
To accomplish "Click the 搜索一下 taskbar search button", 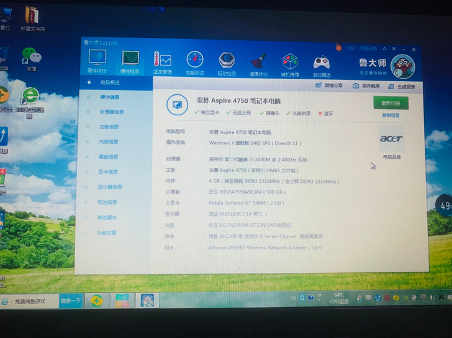I will point(71,301).
